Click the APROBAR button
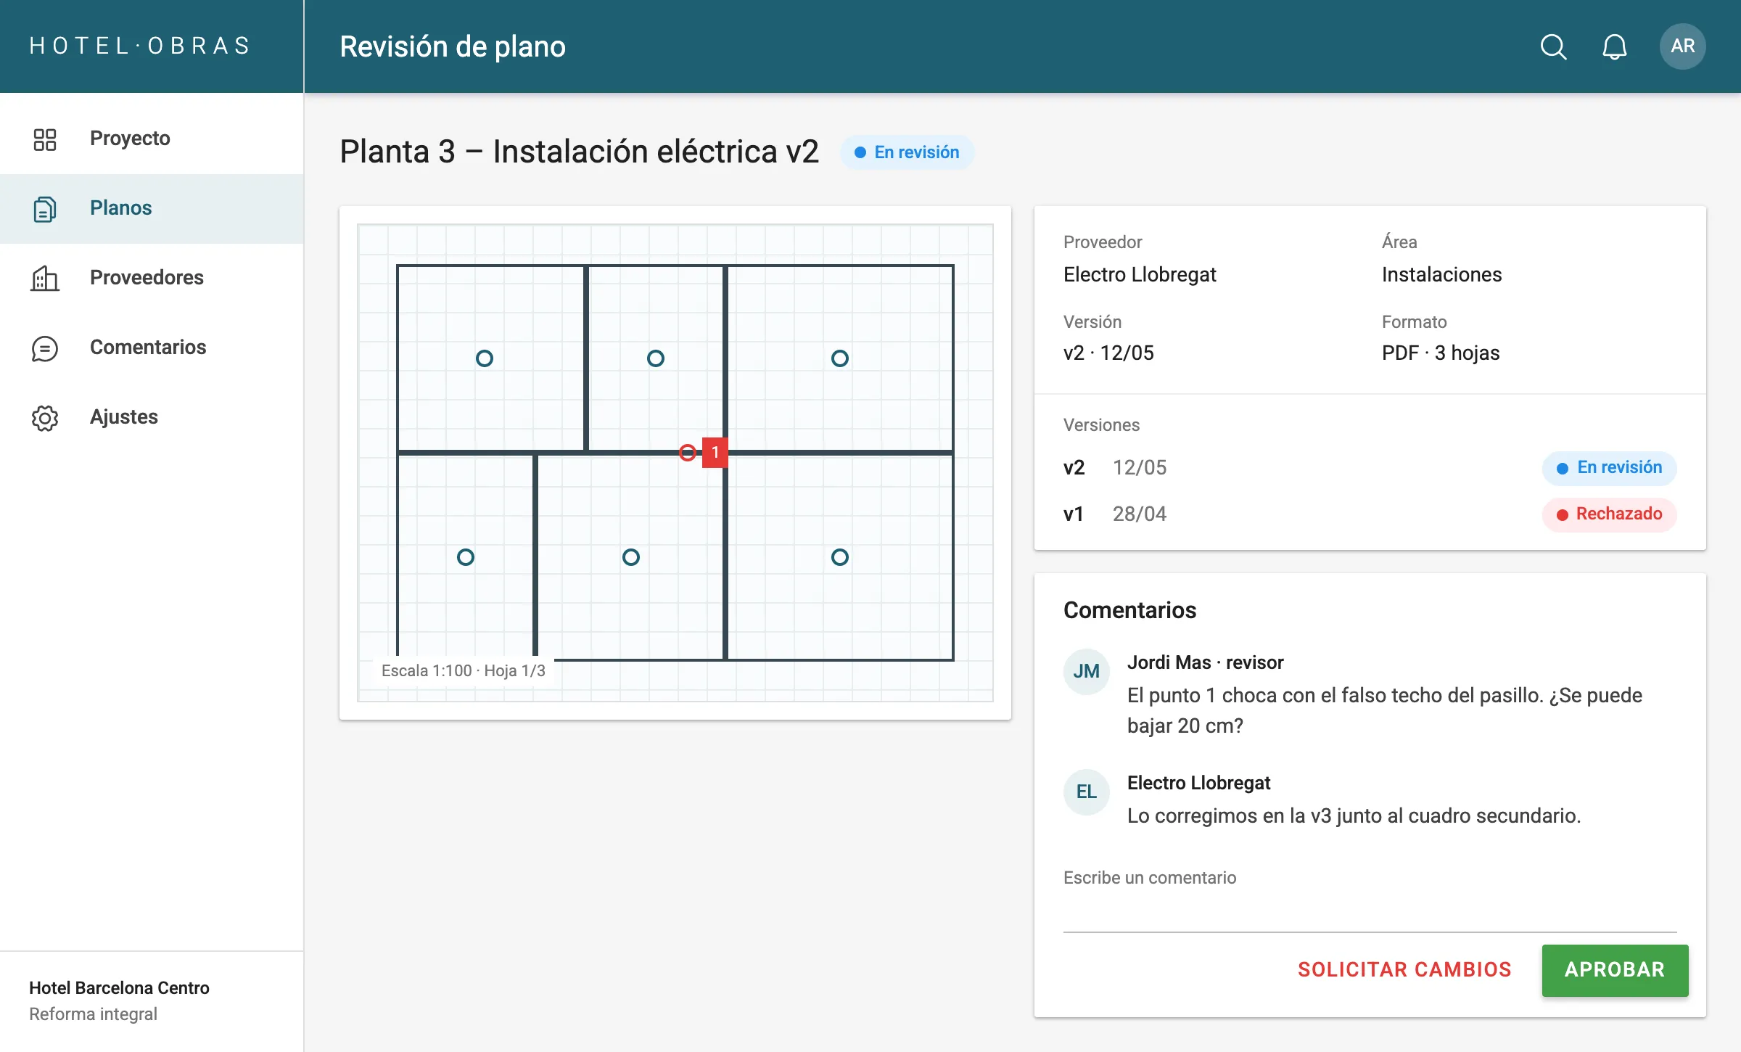The image size is (1741, 1052). pos(1615,970)
